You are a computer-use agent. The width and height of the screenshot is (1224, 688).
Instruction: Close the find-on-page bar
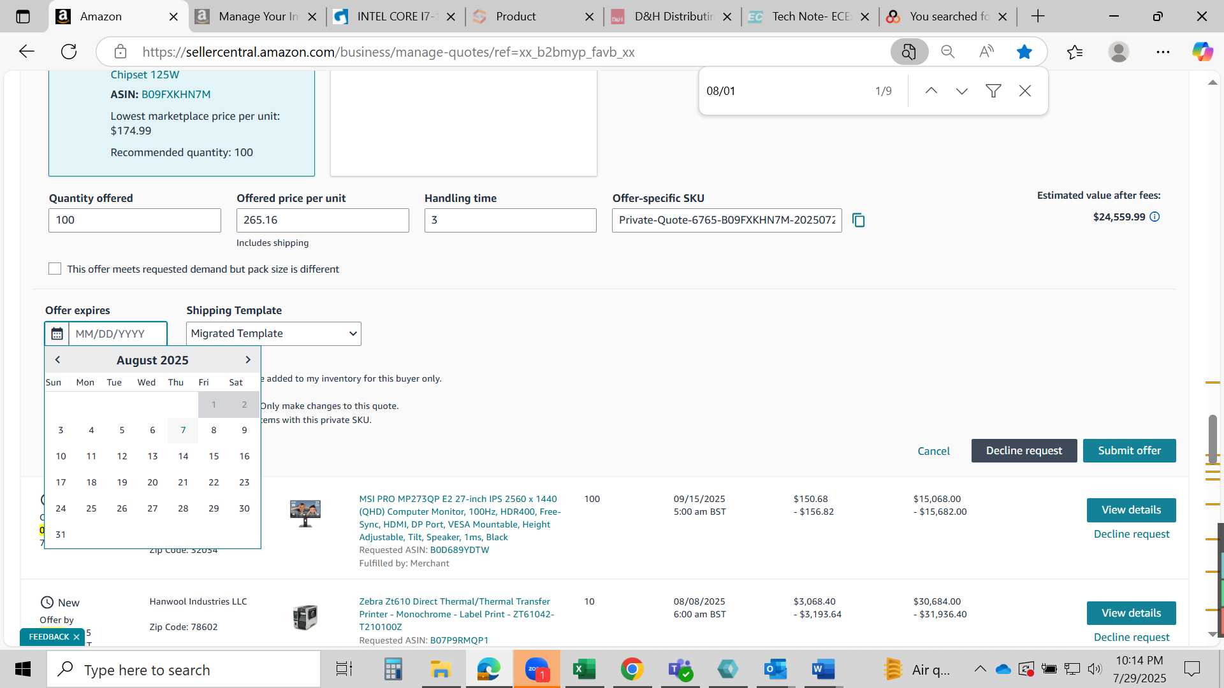coord(1025,91)
